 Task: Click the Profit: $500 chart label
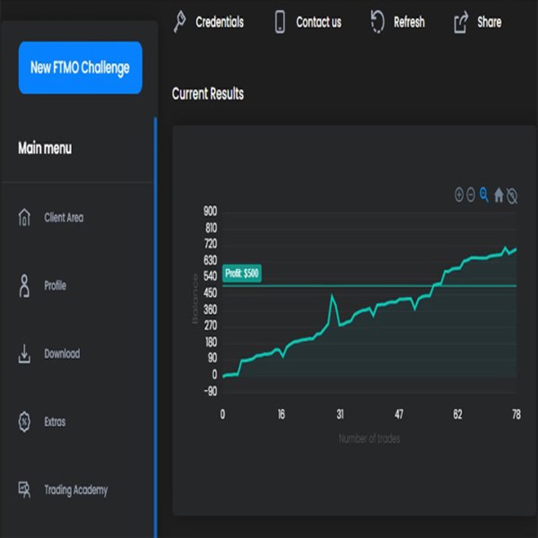(242, 273)
